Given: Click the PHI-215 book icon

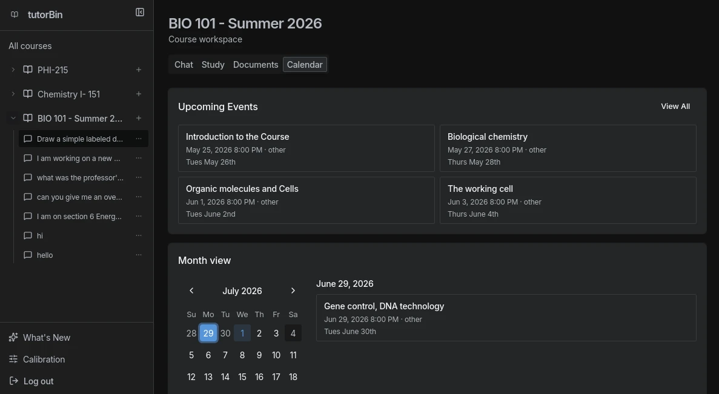Looking at the screenshot, I should pyautogui.click(x=28, y=70).
